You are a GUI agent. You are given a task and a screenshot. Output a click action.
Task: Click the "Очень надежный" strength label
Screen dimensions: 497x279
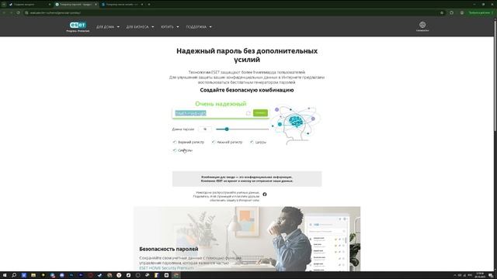[221, 104]
